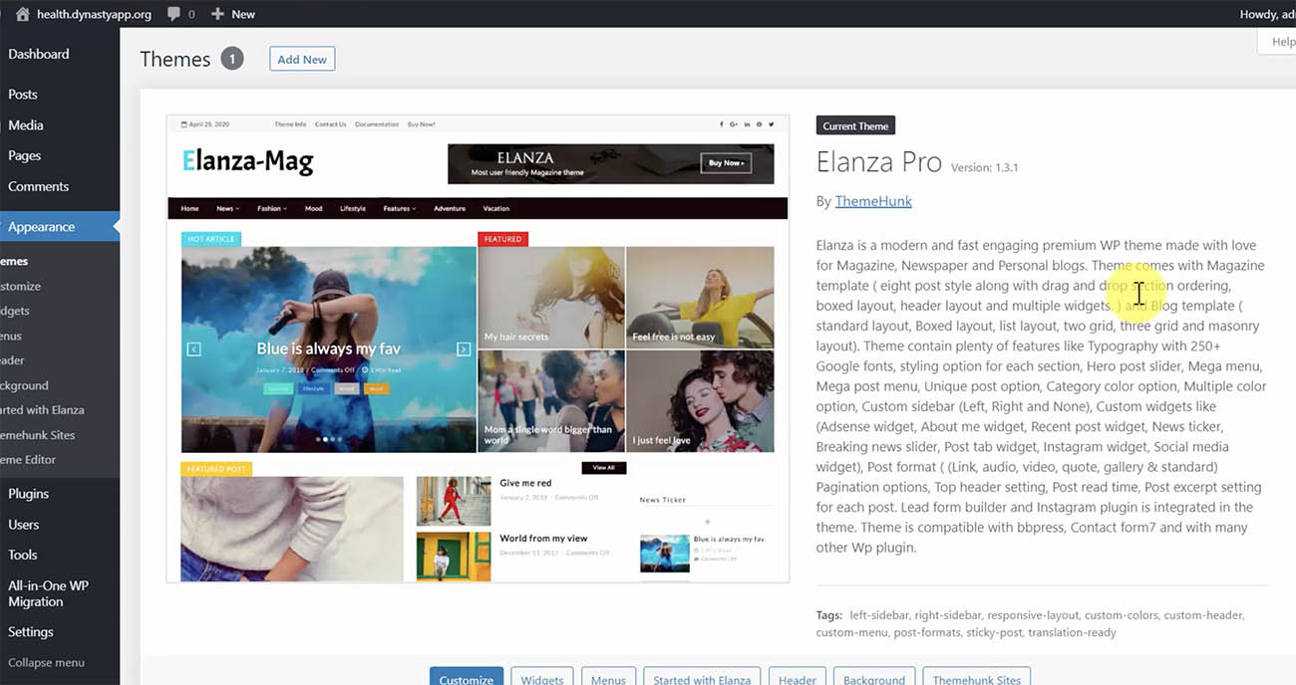Click previous slide arrow in theme preview

pos(194,349)
